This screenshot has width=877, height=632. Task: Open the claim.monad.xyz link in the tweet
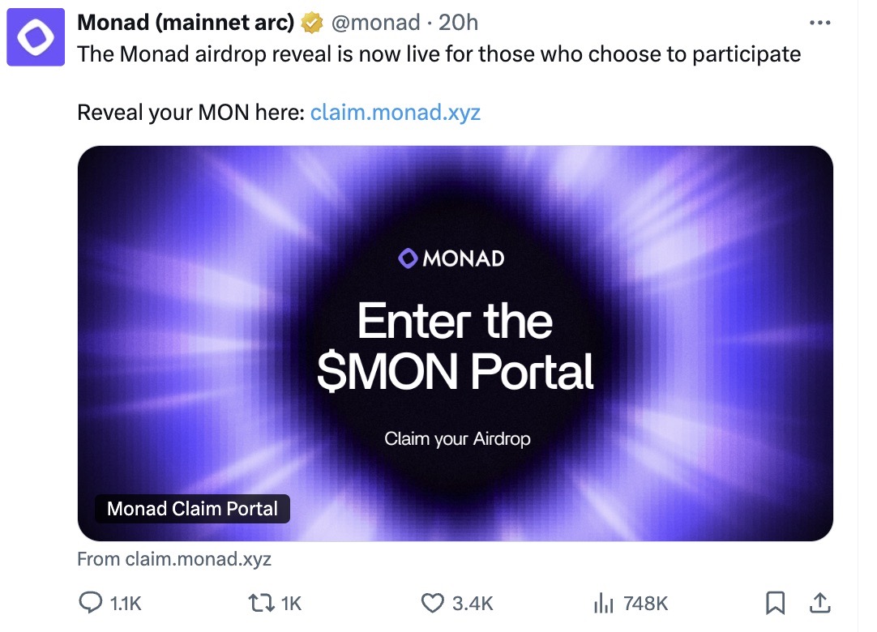pyautogui.click(x=396, y=112)
